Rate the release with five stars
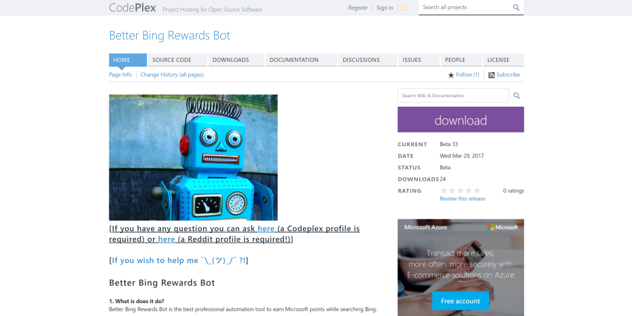Screen dimensions: 632x316 pos(477,191)
